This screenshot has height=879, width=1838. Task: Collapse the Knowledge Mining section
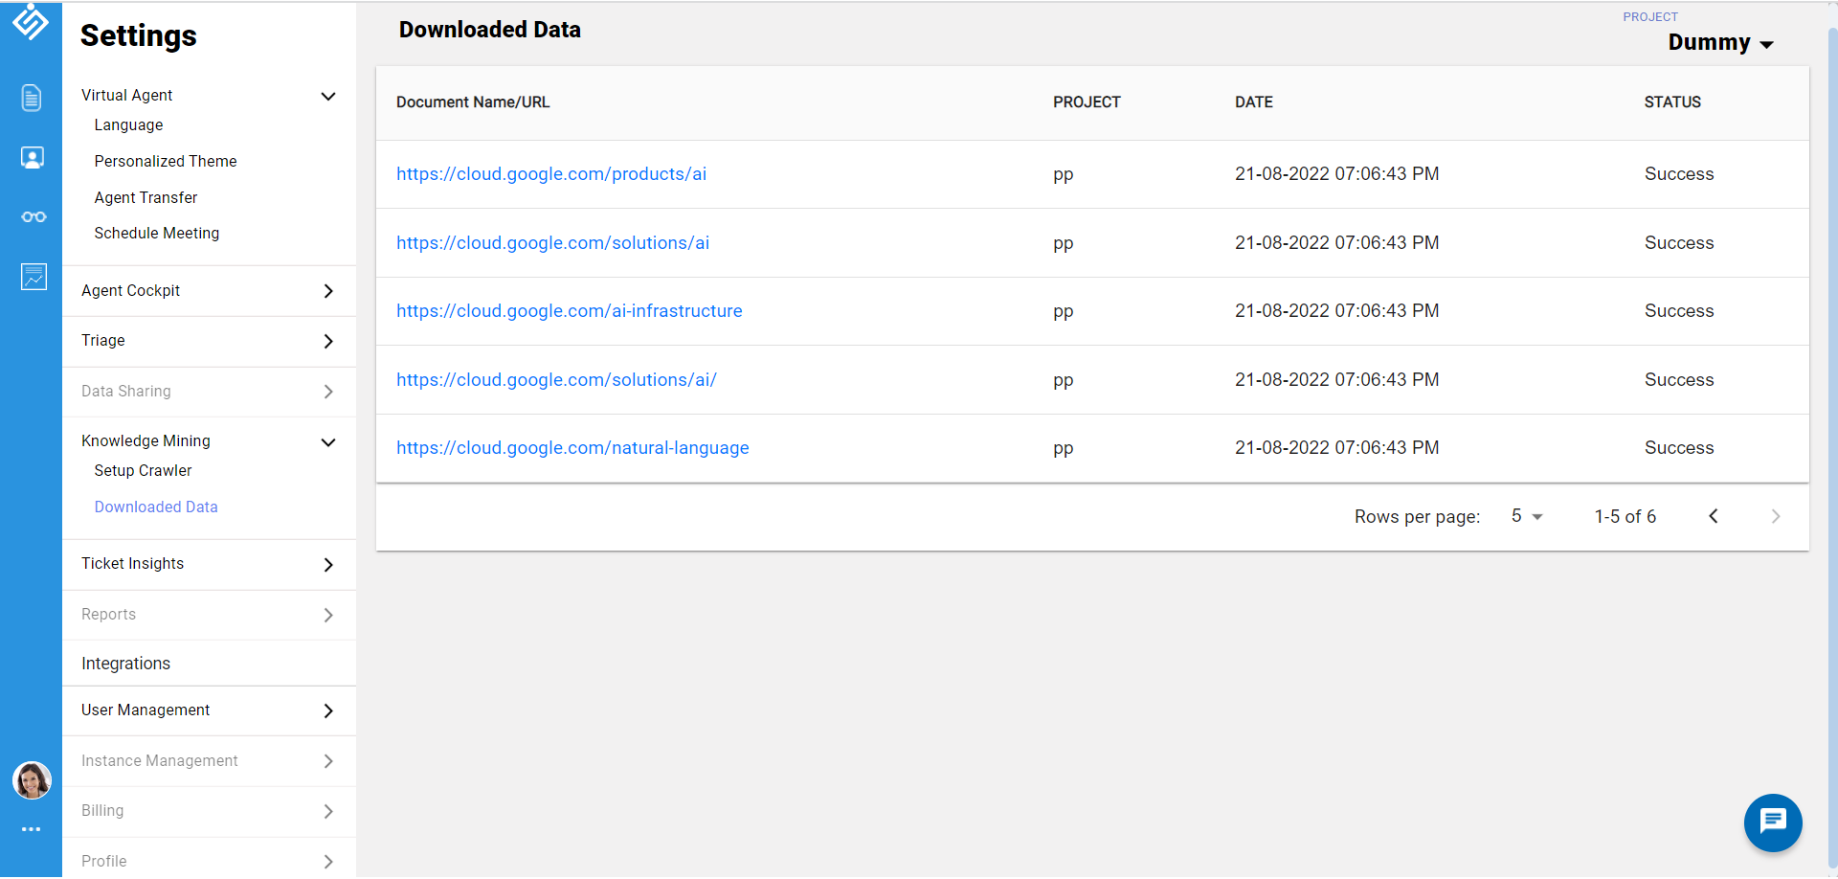pyautogui.click(x=327, y=442)
